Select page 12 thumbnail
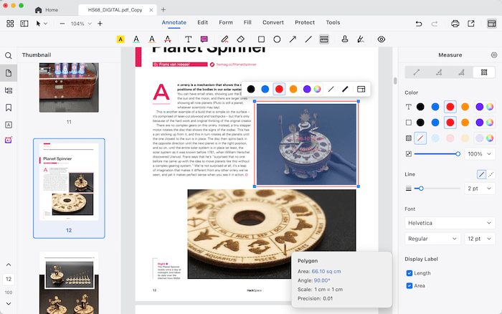Image resolution: width=502 pixels, height=314 pixels. pos(68,181)
